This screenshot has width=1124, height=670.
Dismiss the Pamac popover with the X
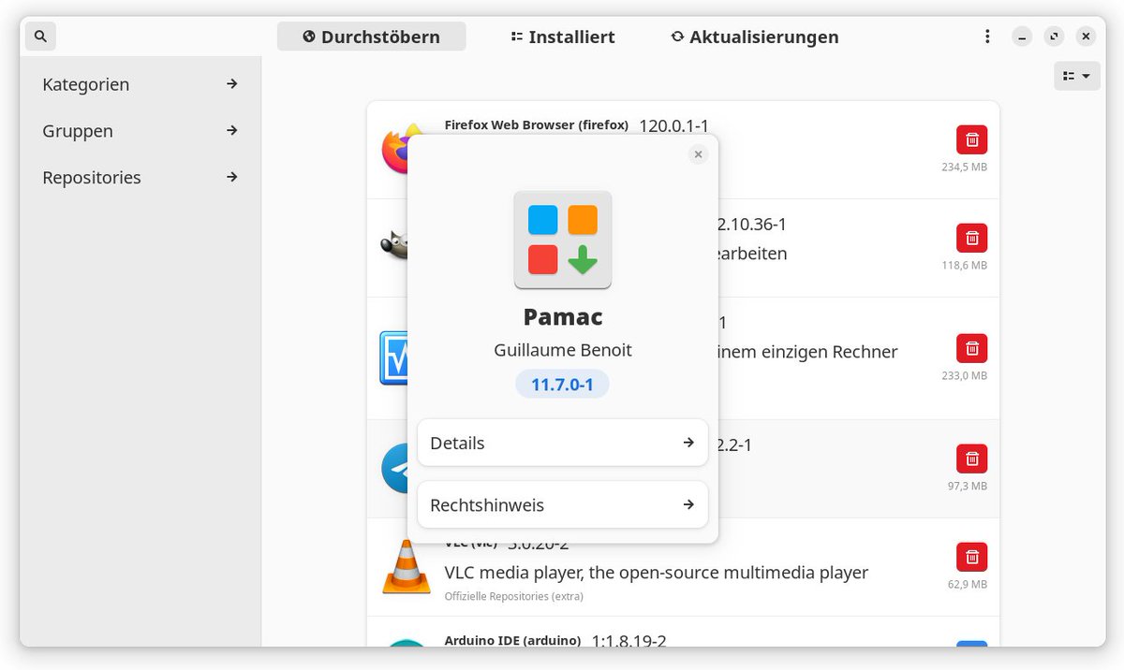click(698, 153)
